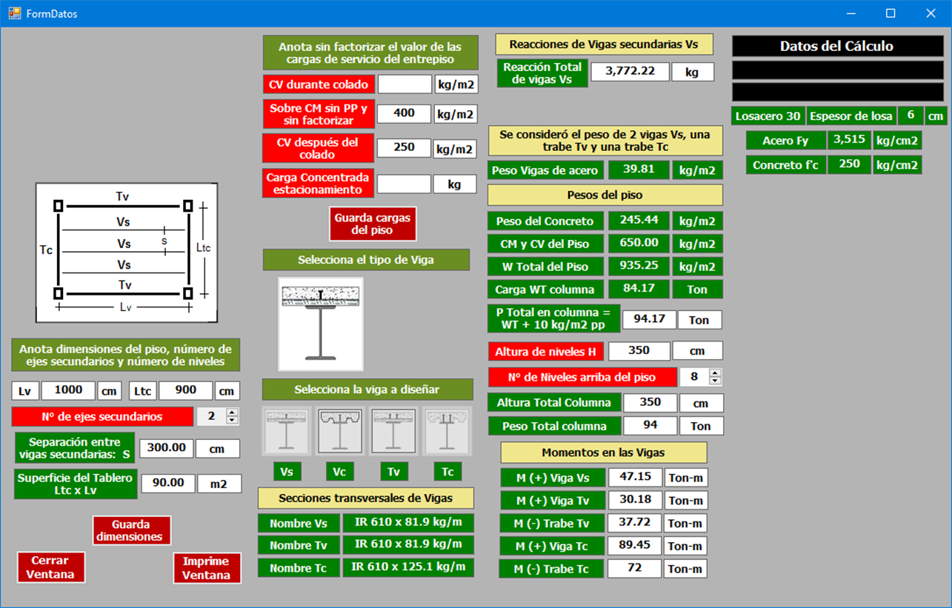Edit the CV después del colado 250 field
This screenshot has height=608, width=952.
405,148
